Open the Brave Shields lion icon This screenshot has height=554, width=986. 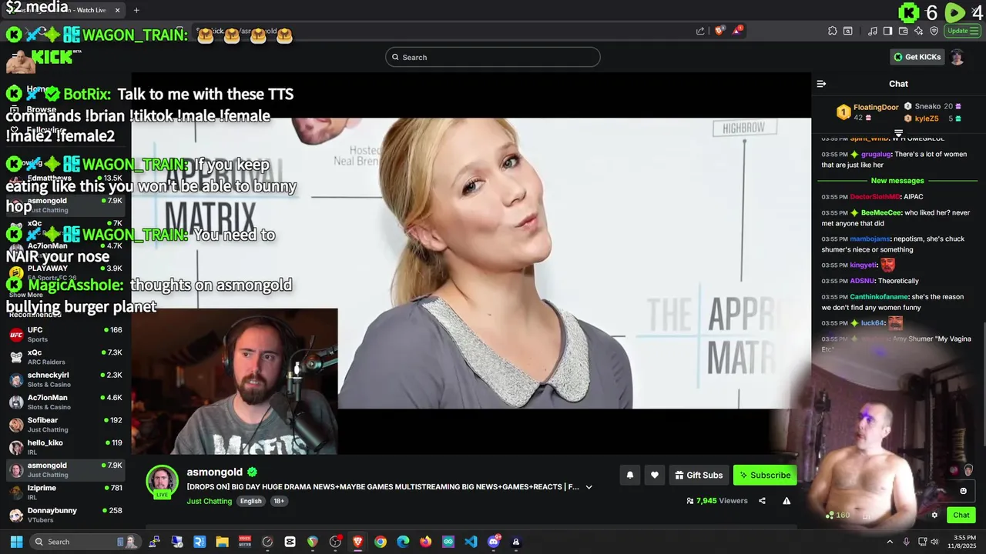pyautogui.click(x=719, y=31)
